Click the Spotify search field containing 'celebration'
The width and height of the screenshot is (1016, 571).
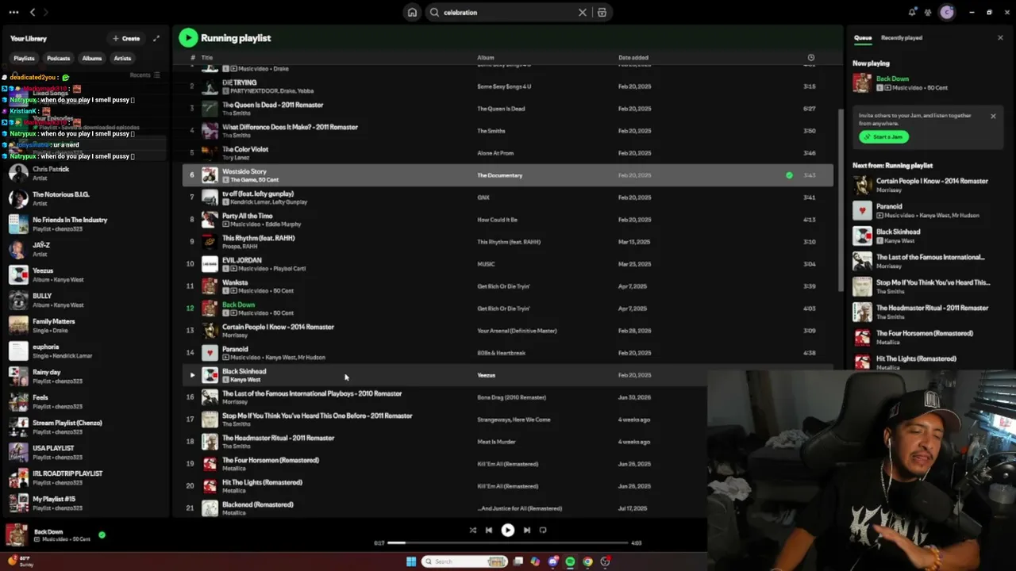pos(508,13)
